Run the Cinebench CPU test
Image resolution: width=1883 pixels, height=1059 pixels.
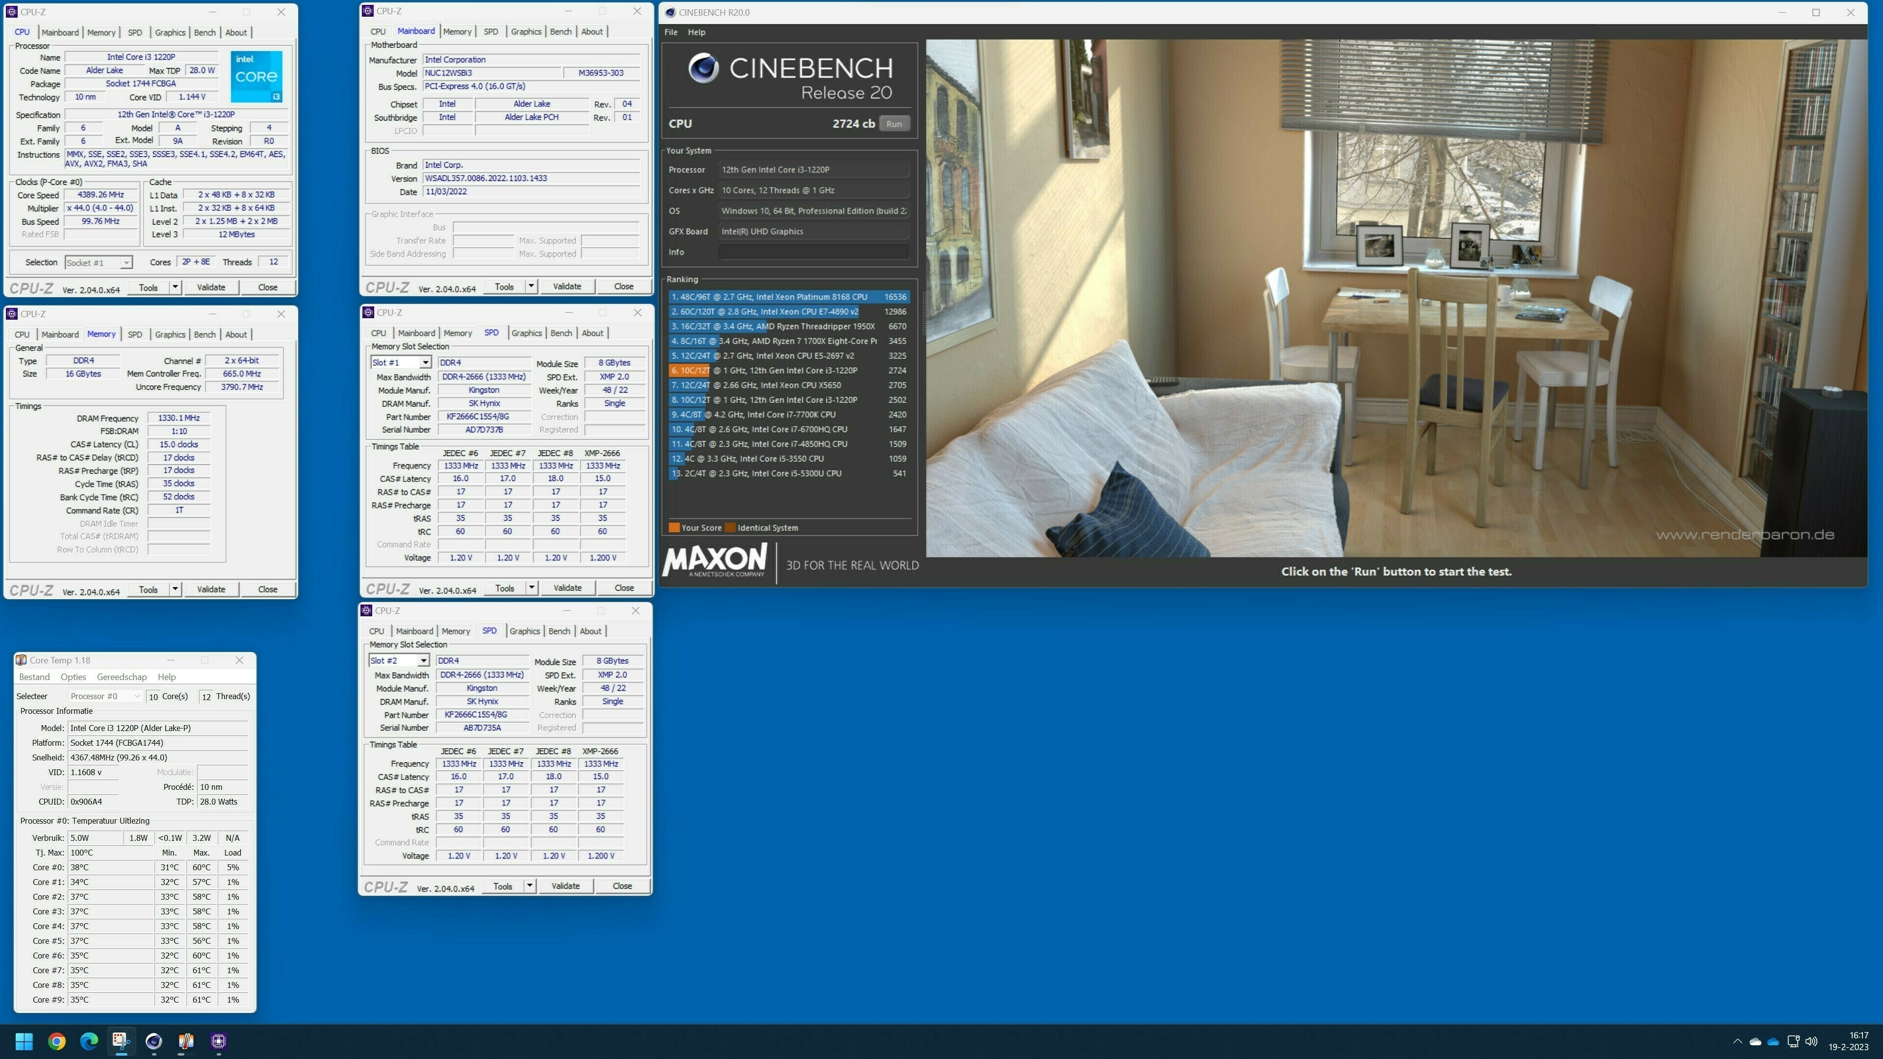(x=894, y=124)
